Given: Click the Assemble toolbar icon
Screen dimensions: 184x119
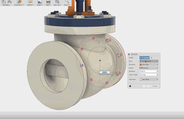Looking at the screenshot, I should pyautogui.click(x=4, y=1).
